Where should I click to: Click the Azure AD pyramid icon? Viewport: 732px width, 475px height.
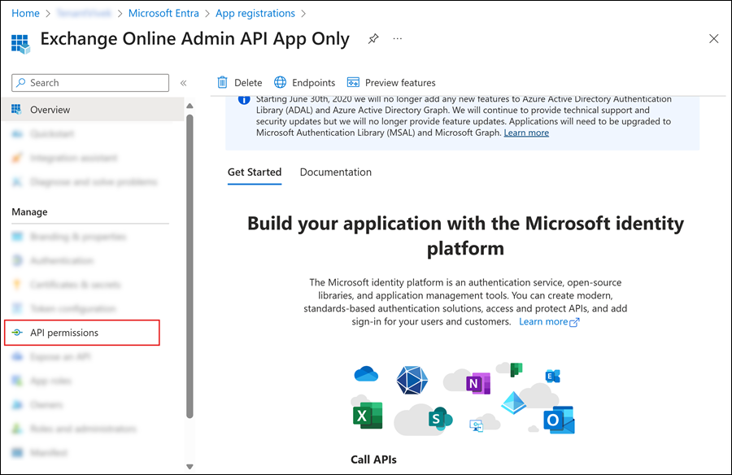(513, 403)
